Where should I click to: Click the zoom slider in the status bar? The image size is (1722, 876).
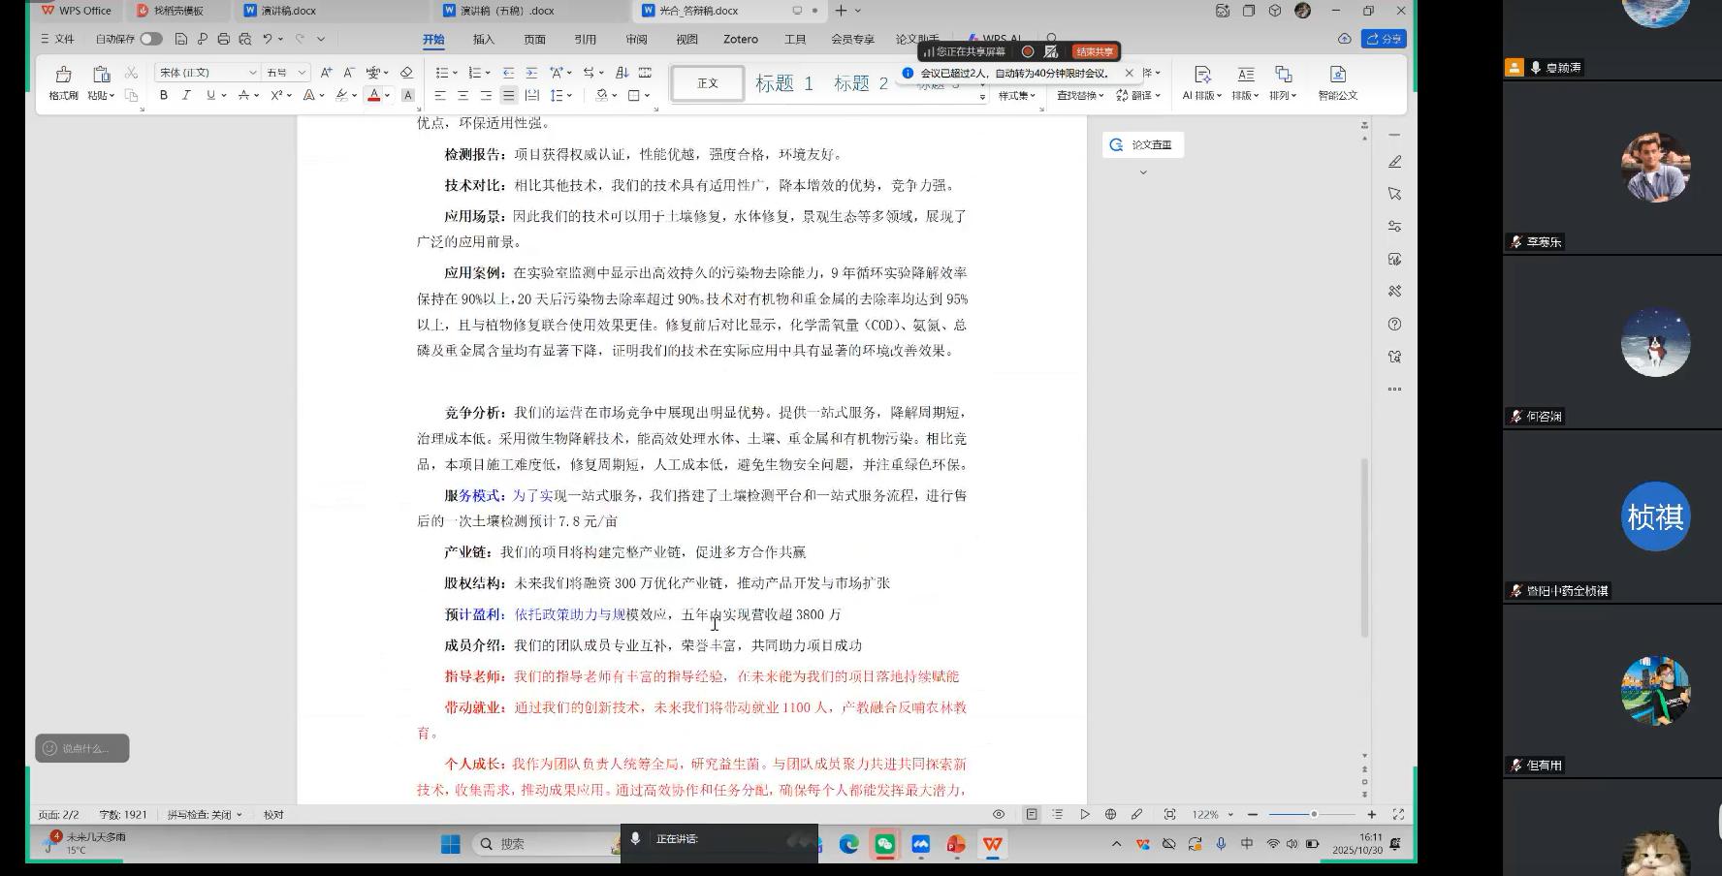[1312, 814]
